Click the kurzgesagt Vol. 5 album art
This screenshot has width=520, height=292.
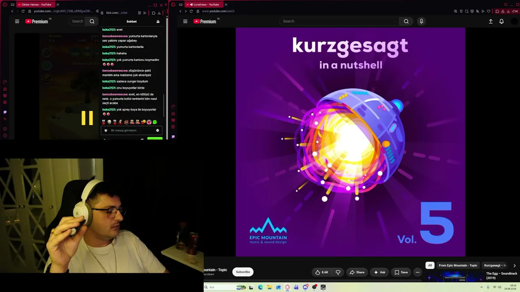coord(351,142)
